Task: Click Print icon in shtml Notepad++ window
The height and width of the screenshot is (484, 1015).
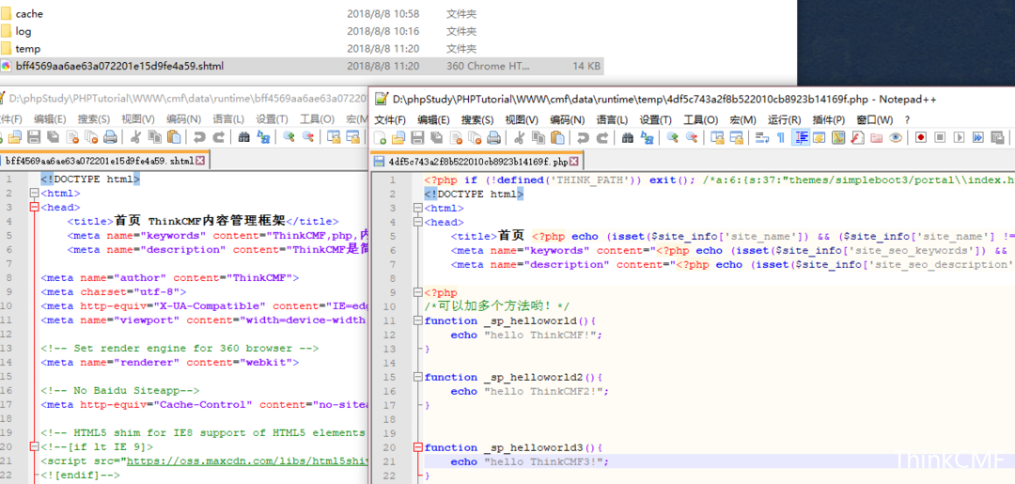Action: (110, 136)
